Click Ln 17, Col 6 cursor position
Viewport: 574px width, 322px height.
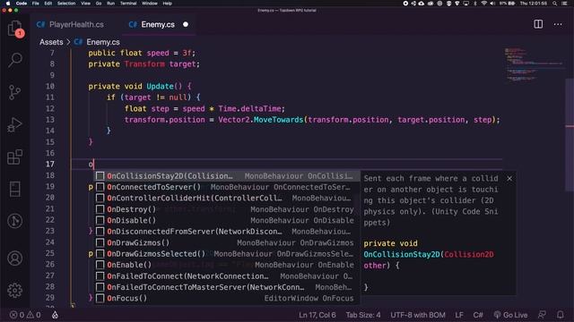[x=317, y=315]
